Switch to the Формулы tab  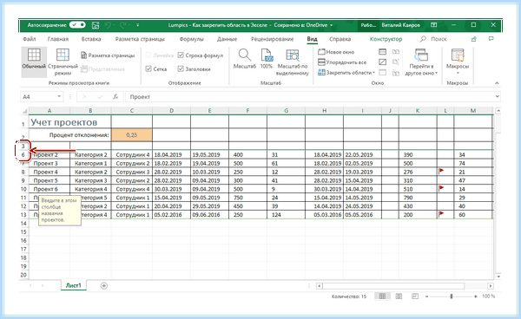(191, 39)
